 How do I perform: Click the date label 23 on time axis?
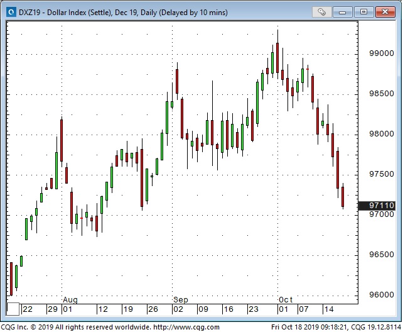254,309
